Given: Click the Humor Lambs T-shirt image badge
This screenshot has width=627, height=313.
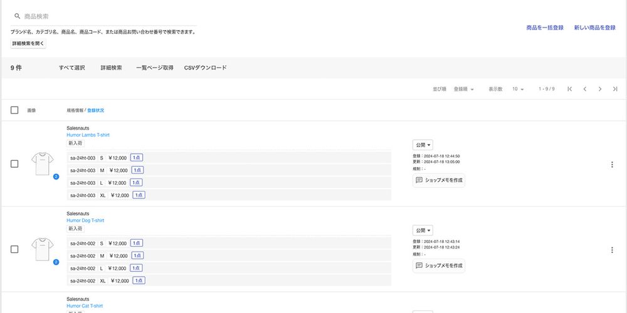Looking at the screenshot, I should point(56,177).
